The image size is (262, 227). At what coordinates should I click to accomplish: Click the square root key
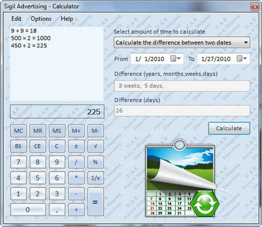coord(95,146)
